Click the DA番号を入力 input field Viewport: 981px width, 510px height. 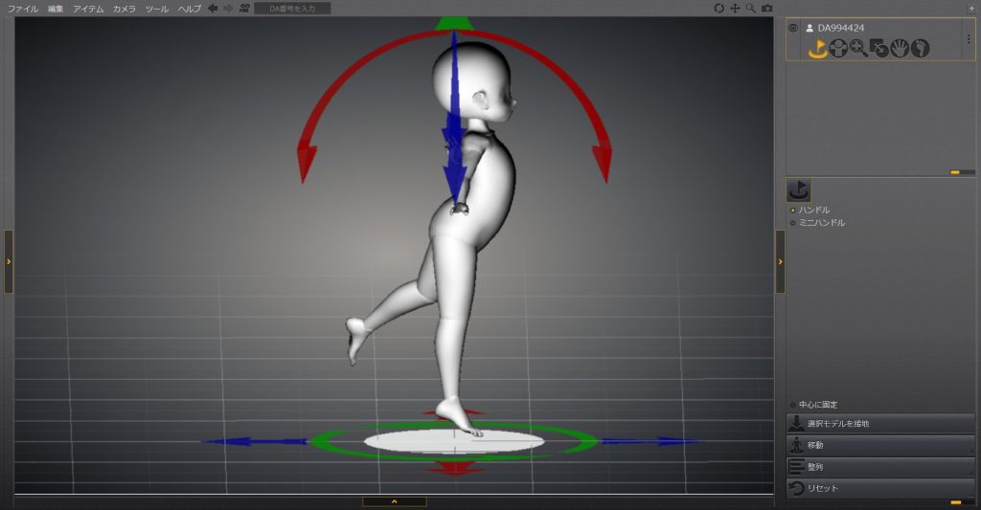[292, 8]
